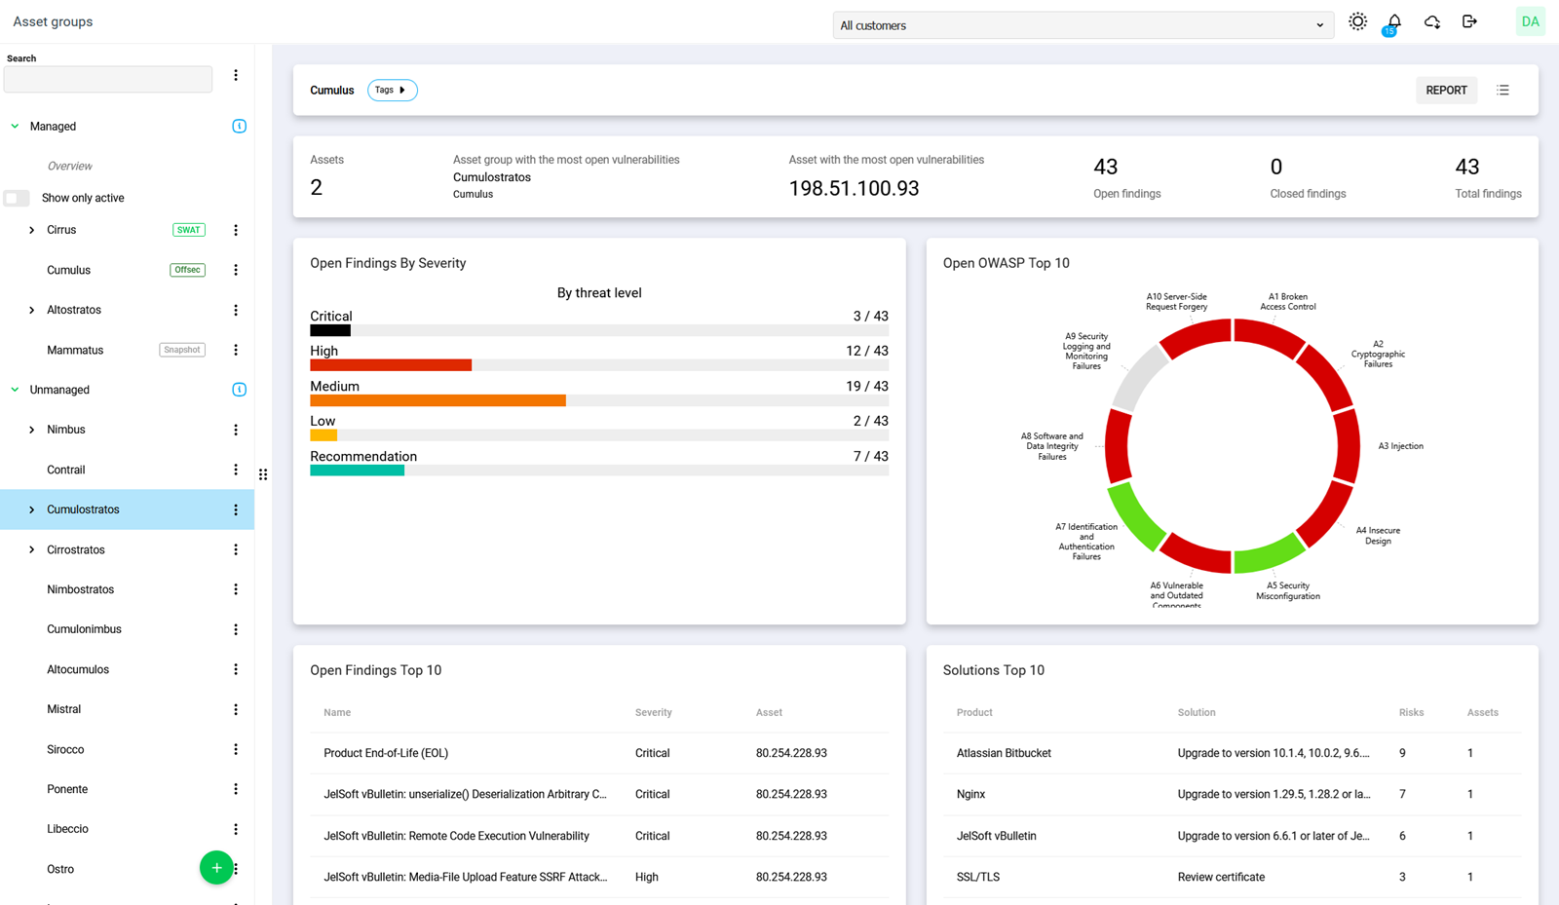Click the cloud download icon in the header

tap(1432, 20)
